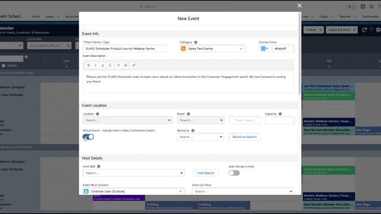Open Leads tab in navigation

pos(49,17)
